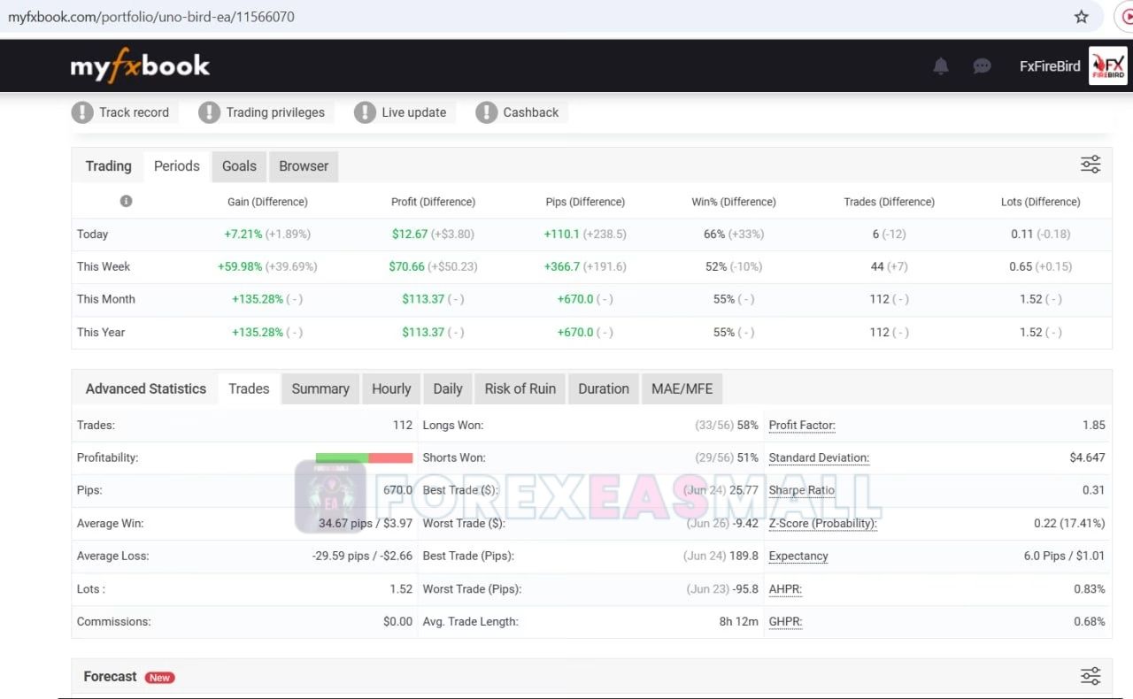Click the browser address bar URL

[151, 17]
